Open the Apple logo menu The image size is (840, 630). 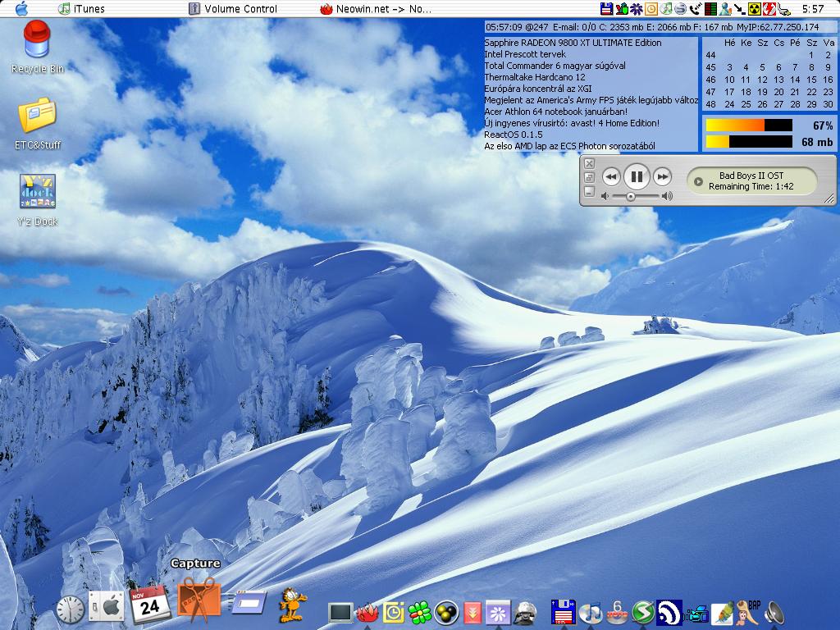click(21, 9)
